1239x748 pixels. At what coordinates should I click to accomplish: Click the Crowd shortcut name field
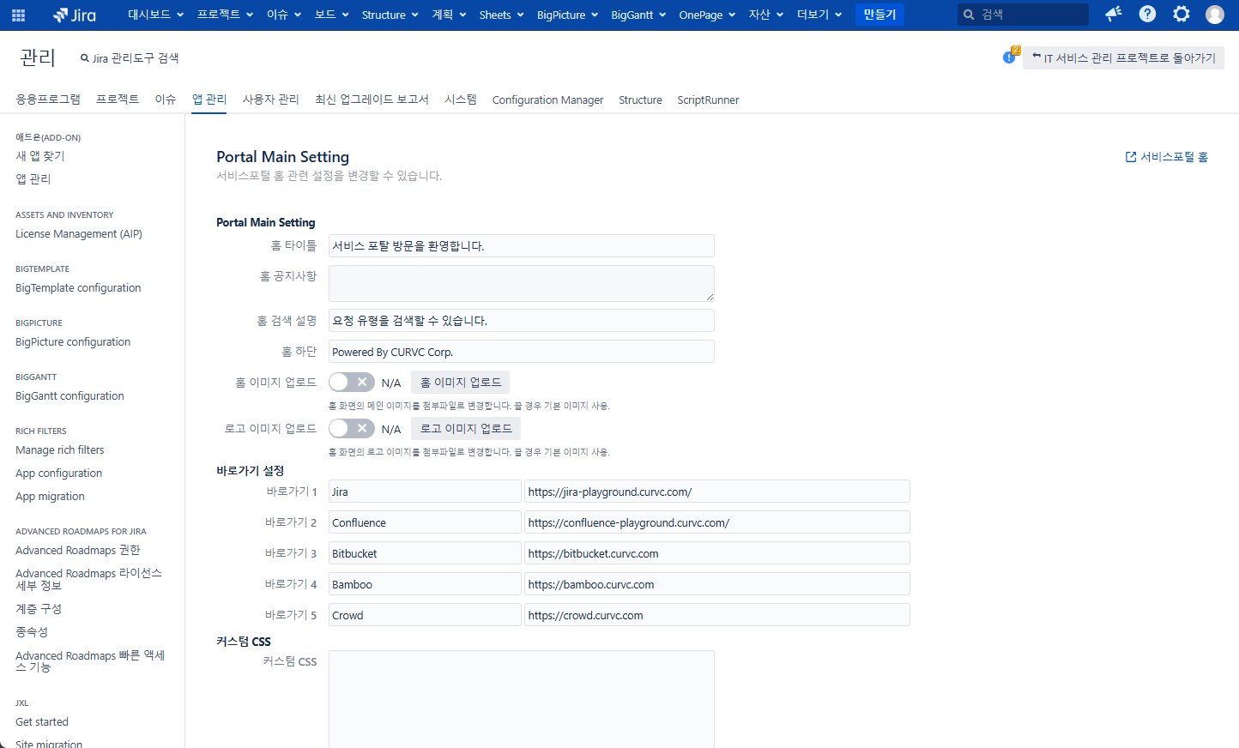[425, 615]
